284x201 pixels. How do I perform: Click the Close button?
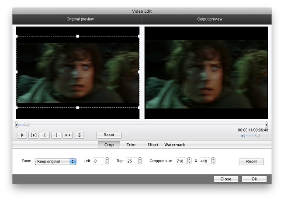click(x=226, y=179)
